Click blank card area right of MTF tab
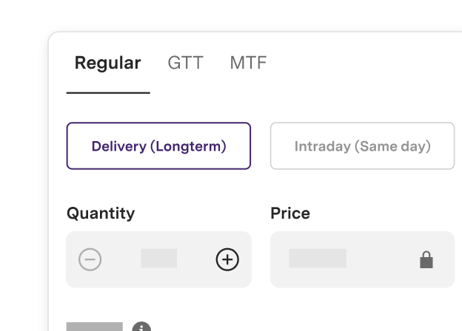Screen dimensions: 462x331 coord(362,63)
